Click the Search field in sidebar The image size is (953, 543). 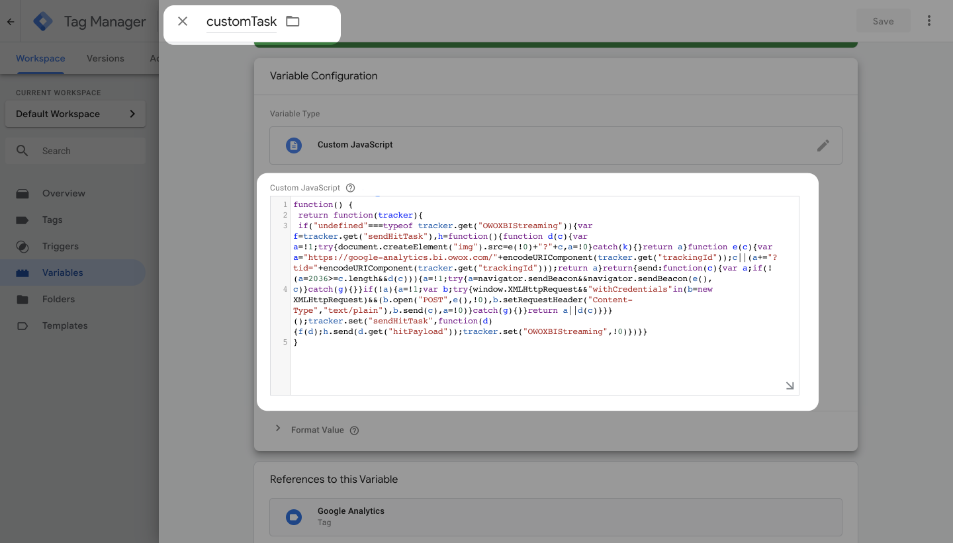[75, 151]
